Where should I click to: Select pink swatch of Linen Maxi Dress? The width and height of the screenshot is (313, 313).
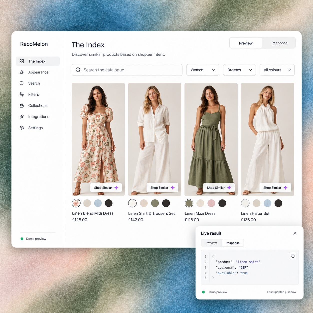(211, 203)
